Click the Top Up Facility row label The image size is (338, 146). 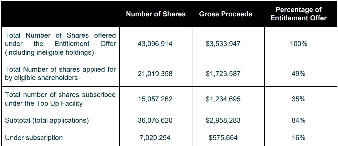tap(60, 99)
